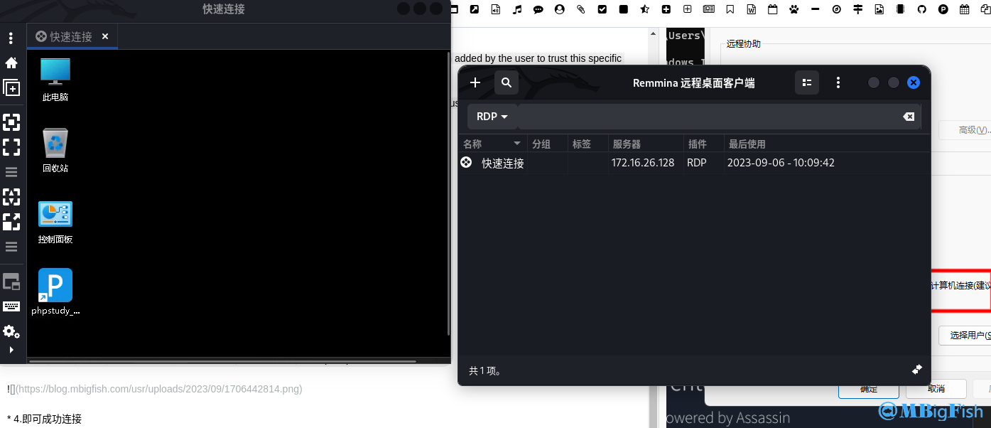Open Remmina's three-dot main menu
Screen dimensions: 991x428
pyautogui.click(x=838, y=82)
